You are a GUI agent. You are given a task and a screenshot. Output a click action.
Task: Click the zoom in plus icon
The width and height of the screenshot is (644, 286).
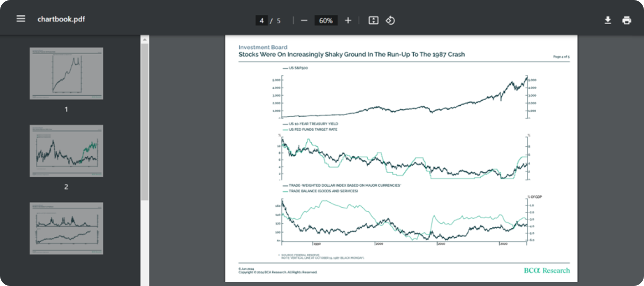click(x=348, y=20)
